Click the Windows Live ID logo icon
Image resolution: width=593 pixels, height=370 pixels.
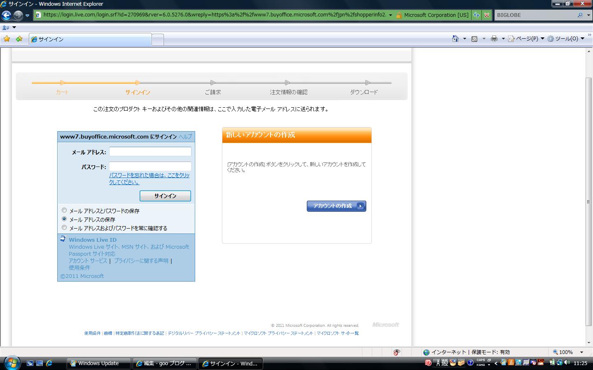click(63, 239)
